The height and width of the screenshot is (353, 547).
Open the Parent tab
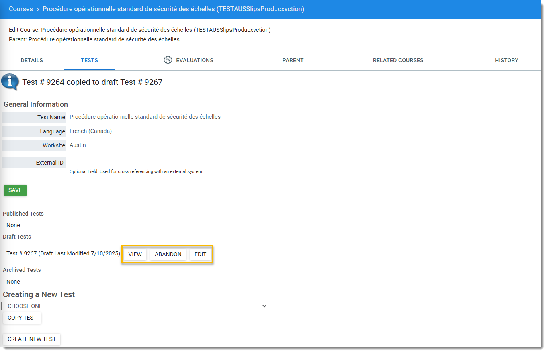click(293, 61)
